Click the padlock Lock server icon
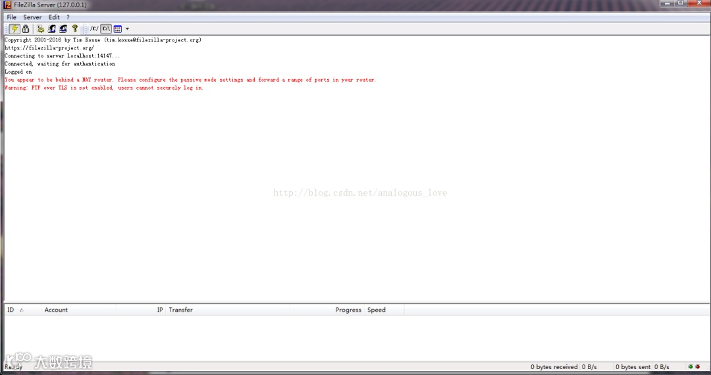Image resolution: width=711 pixels, height=375 pixels. pyautogui.click(x=26, y=28)
